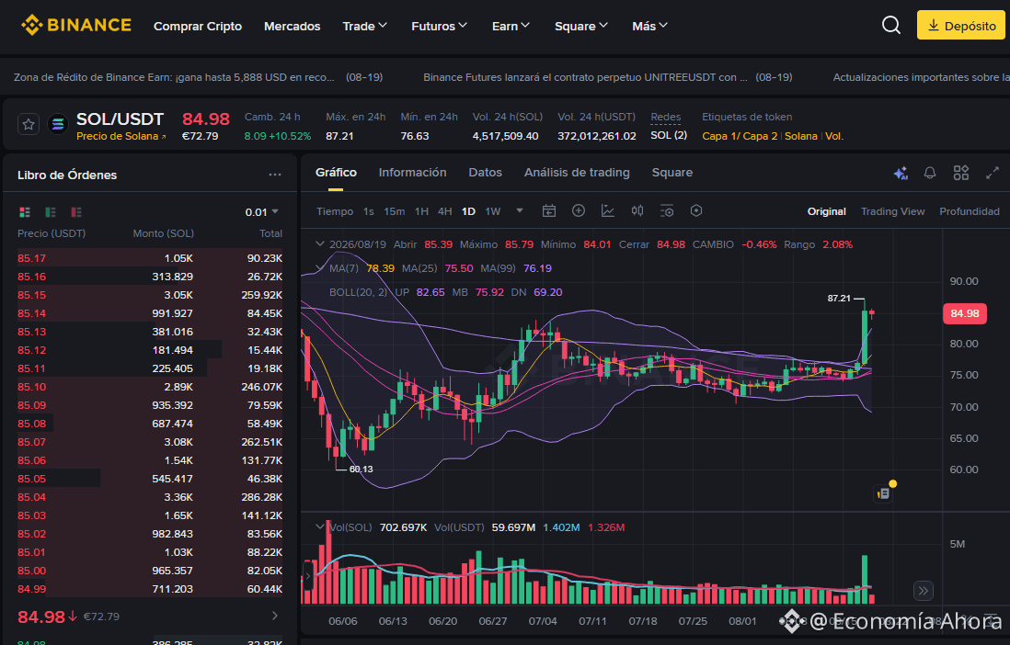Click the 84.98 current price marker on axis
1010x645 pixels.
(x=964, y=313)
